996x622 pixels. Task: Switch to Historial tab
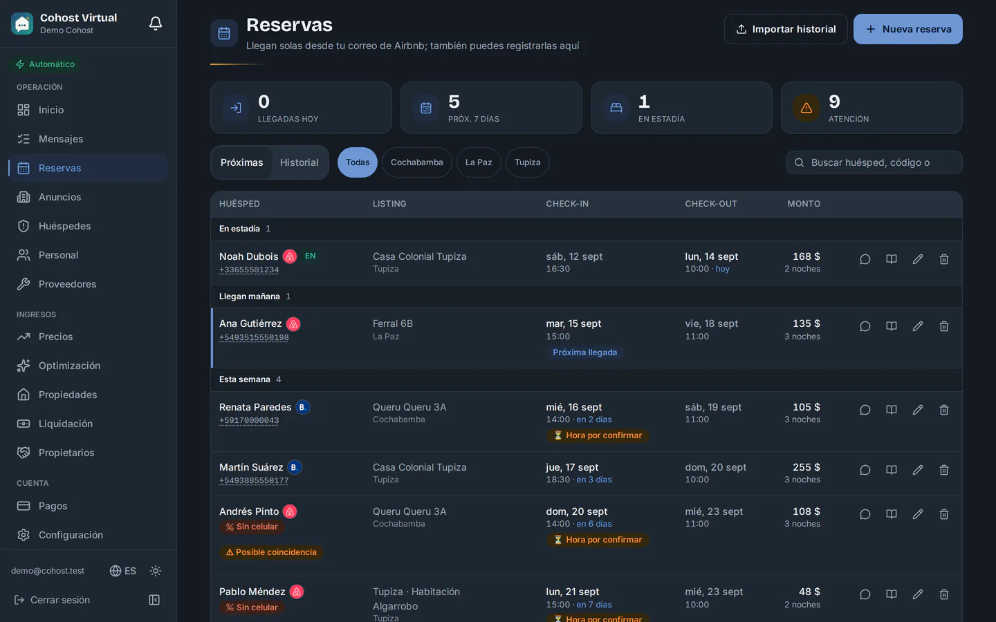[x=299, y=162]
